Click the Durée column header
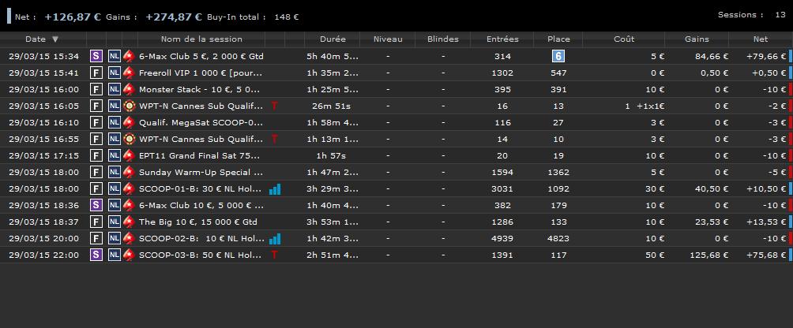793x328 pixels. click(333, 39)
